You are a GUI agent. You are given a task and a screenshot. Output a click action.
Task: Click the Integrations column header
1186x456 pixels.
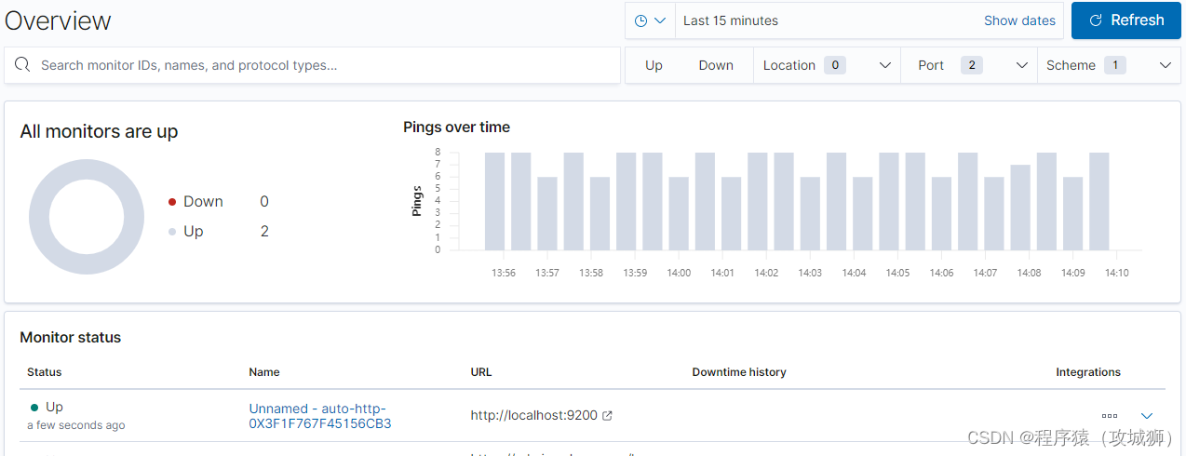pos(1088,372)
